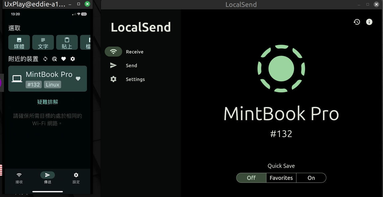Tap 接收 tab on phone bottom bar
This screenshot has width=383, height=197.
pos(19,178)
